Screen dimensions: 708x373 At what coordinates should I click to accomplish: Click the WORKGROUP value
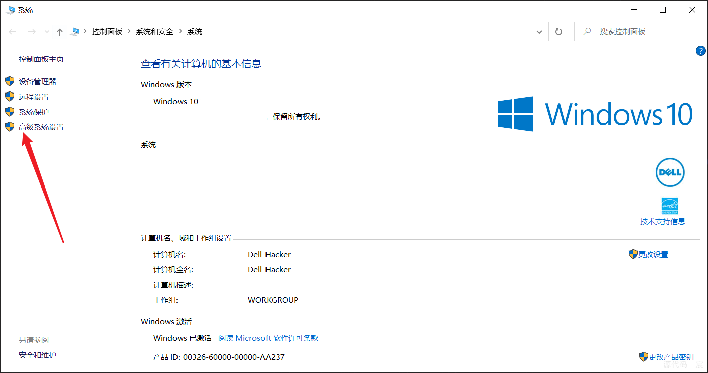pyautogui.click(x=273, y=300)
